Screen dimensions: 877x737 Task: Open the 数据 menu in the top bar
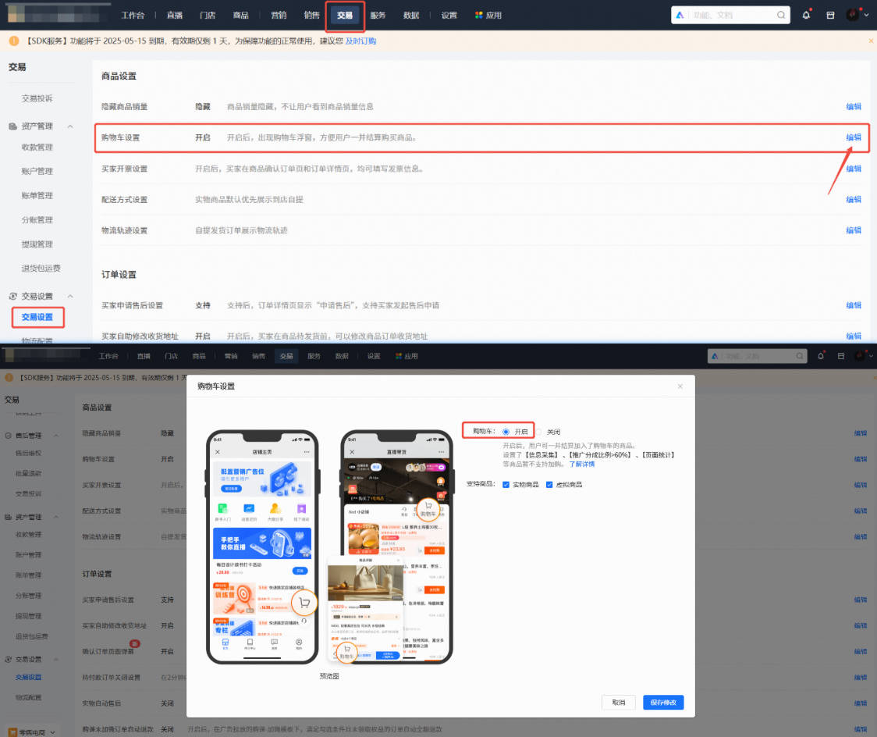[x=410, y=14]
